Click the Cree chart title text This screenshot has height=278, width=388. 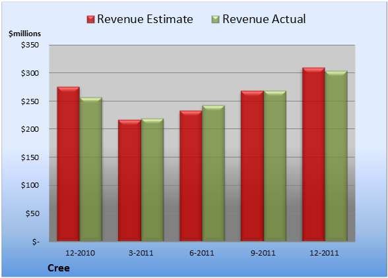pyautogui.click(x=59, y=268)
